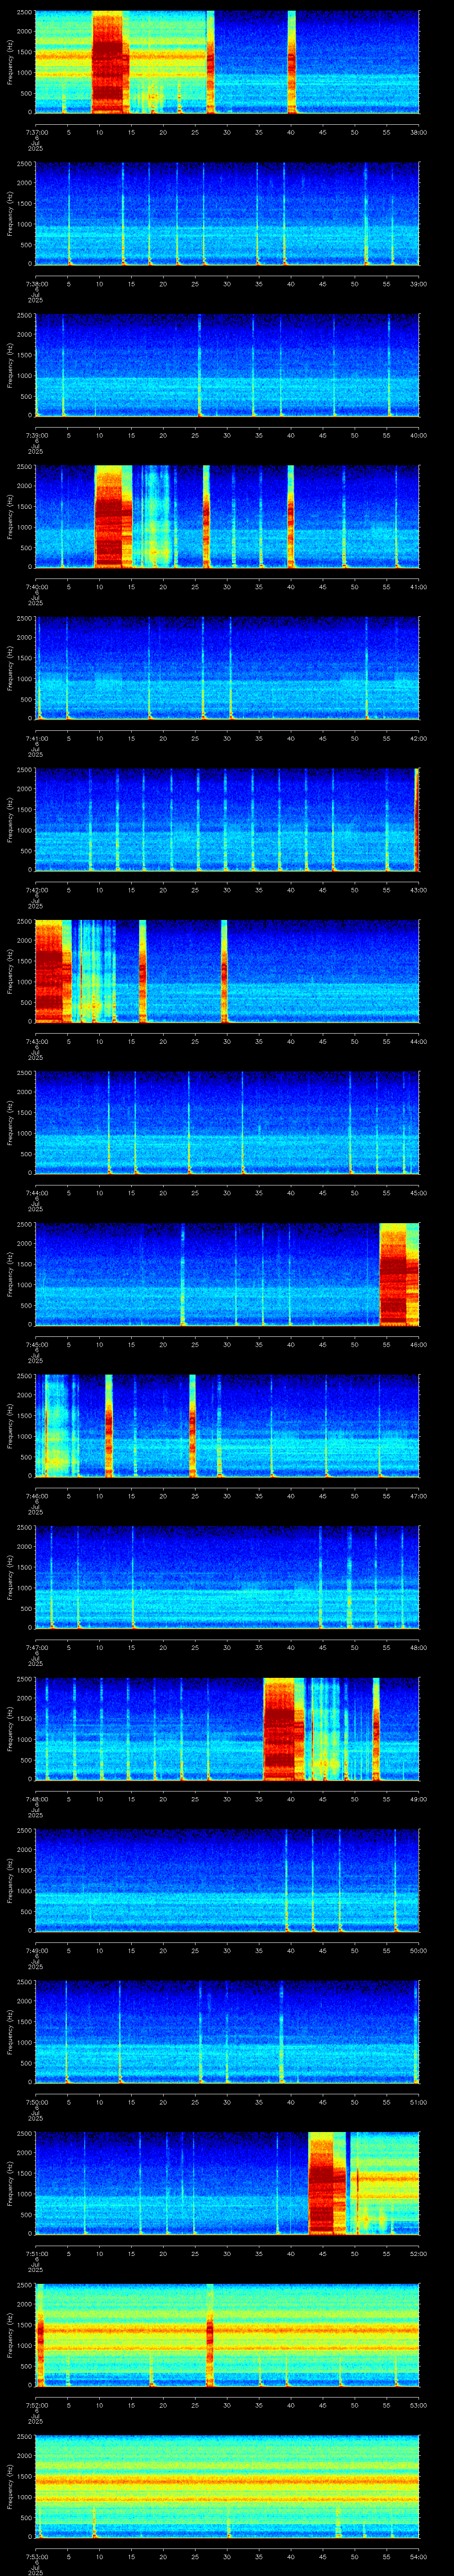Click the 7:47:00 start time label
454x2576 pixels.
(x=36, y=1647)
